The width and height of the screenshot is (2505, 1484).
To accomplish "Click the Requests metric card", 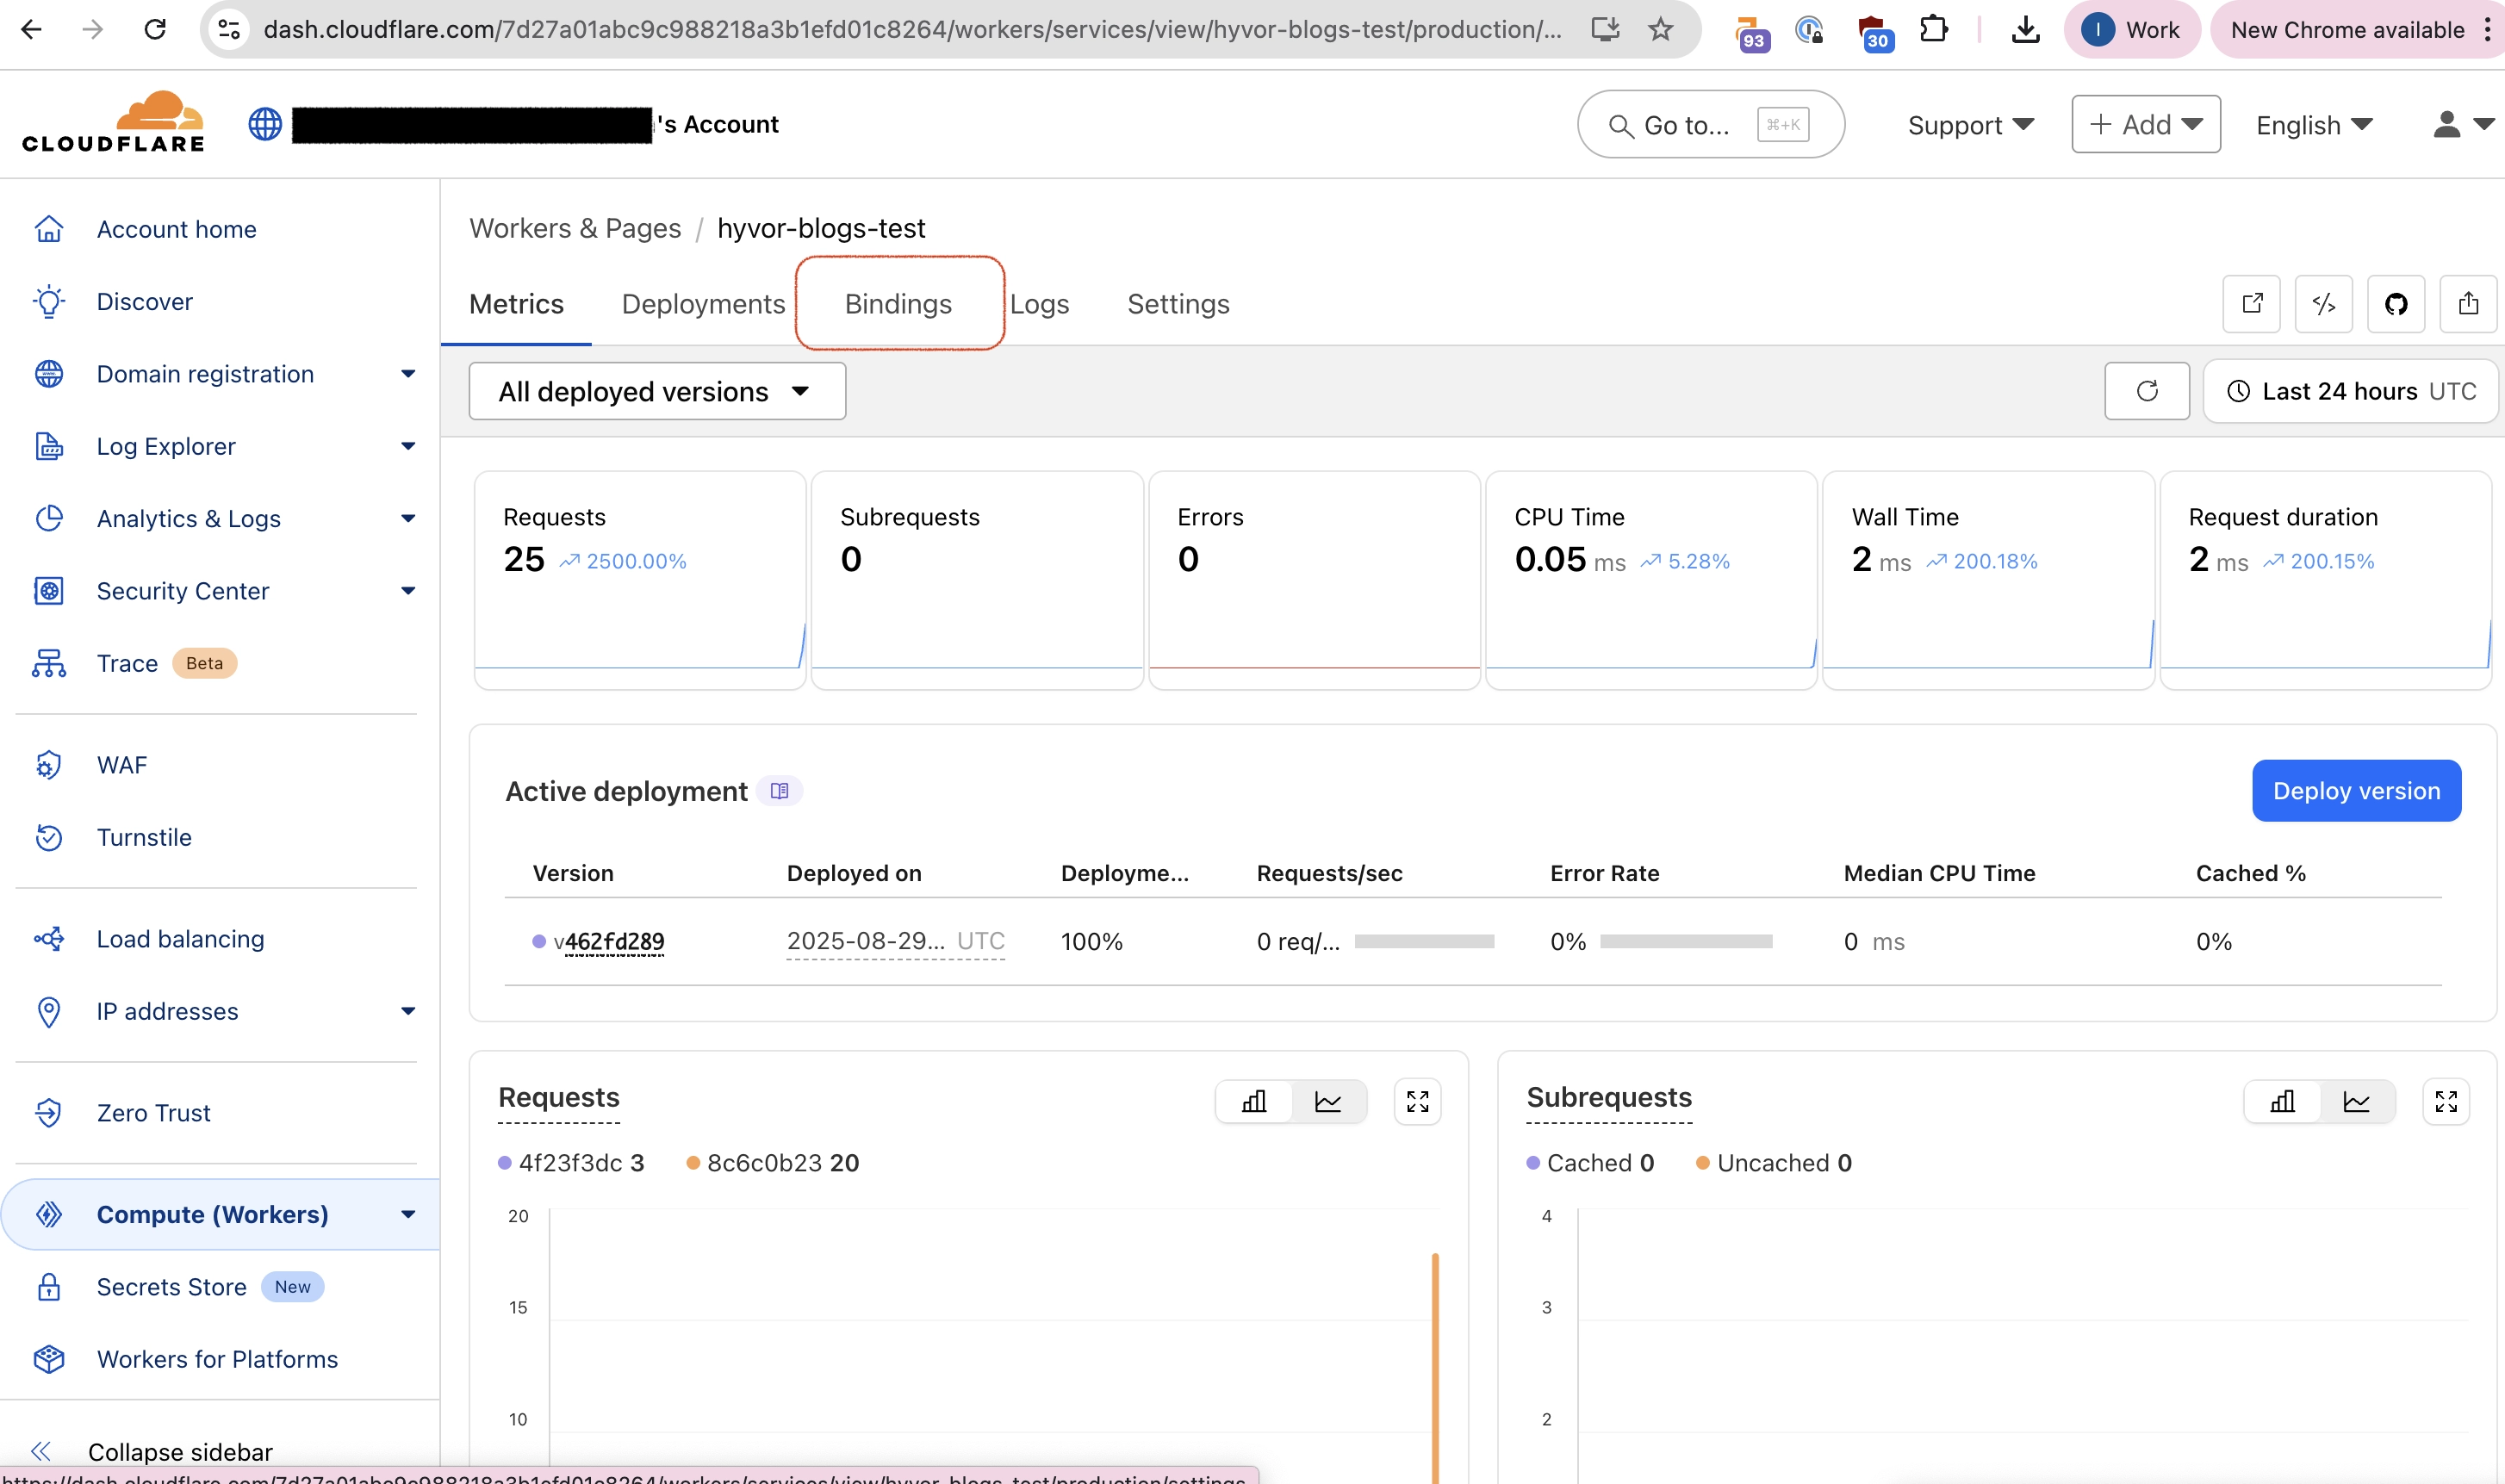I will tap(640, 580).
